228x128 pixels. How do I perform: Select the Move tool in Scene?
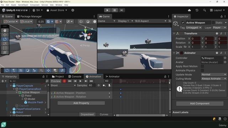[x=5, y=35]
